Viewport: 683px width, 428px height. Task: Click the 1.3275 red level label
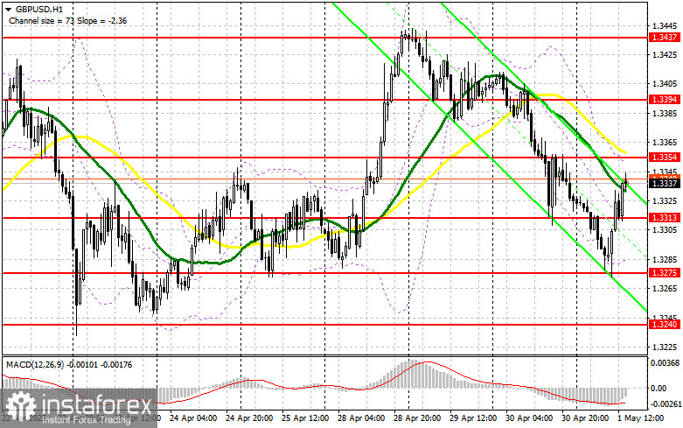coord(665,273)
